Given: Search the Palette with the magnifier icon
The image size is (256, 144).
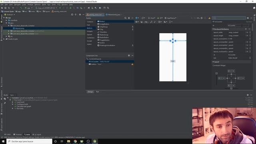Looking at the screenshot, I should pyautogui.click(x=125, y=18).
